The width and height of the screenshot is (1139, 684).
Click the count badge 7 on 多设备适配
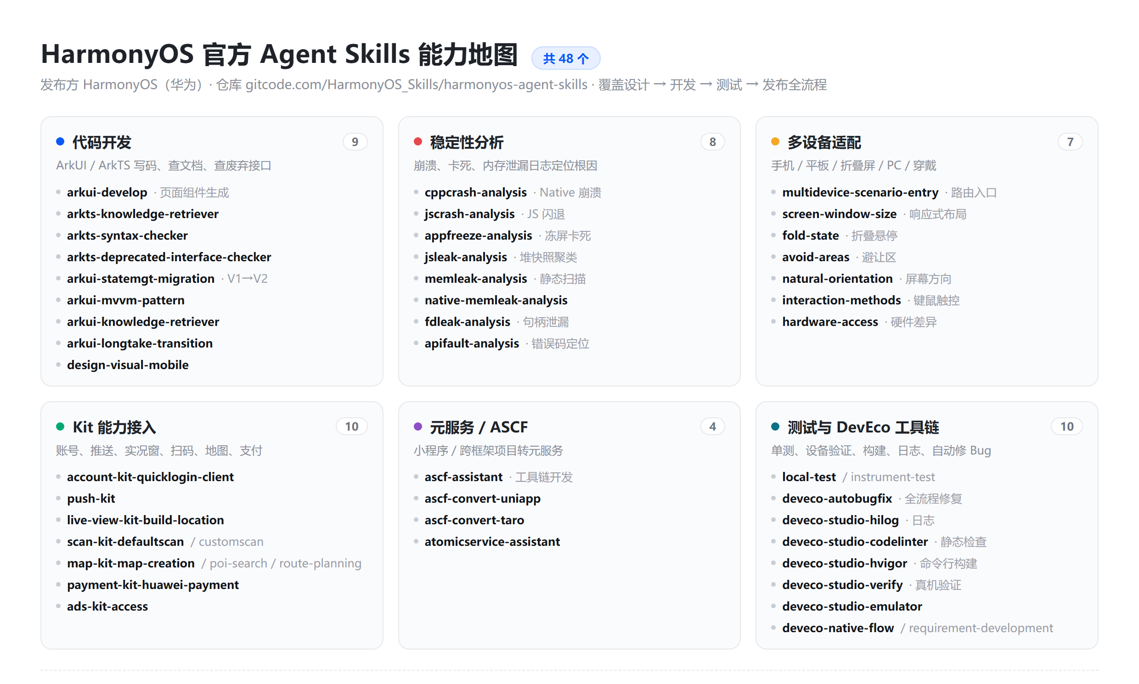[1070, 142]
